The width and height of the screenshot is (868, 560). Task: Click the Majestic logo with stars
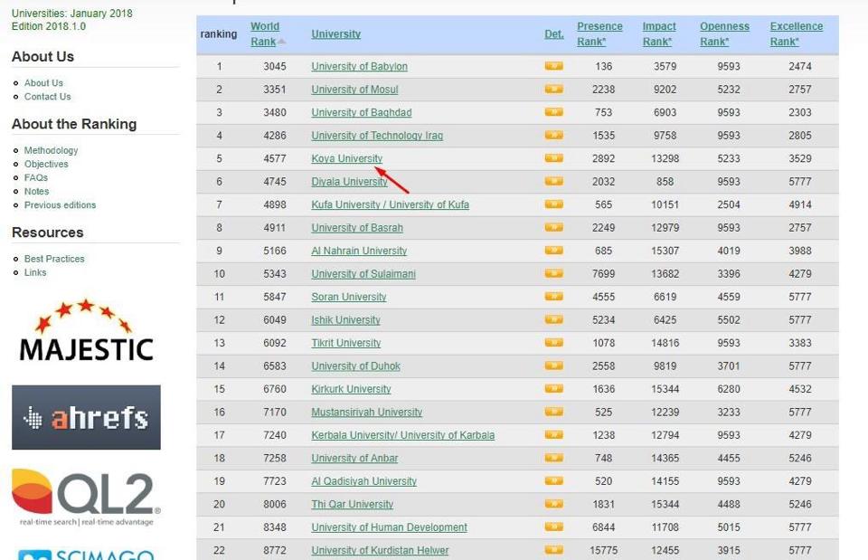coord(86,331)
